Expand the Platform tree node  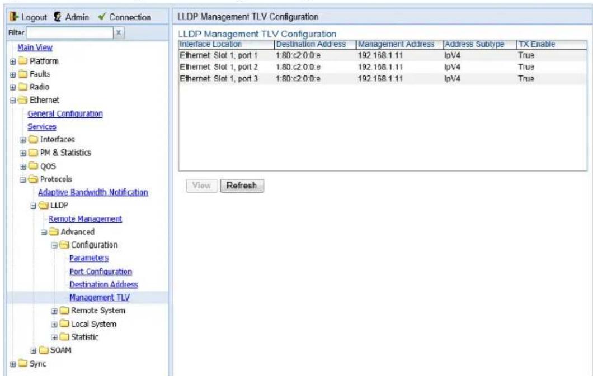(13, 61)
